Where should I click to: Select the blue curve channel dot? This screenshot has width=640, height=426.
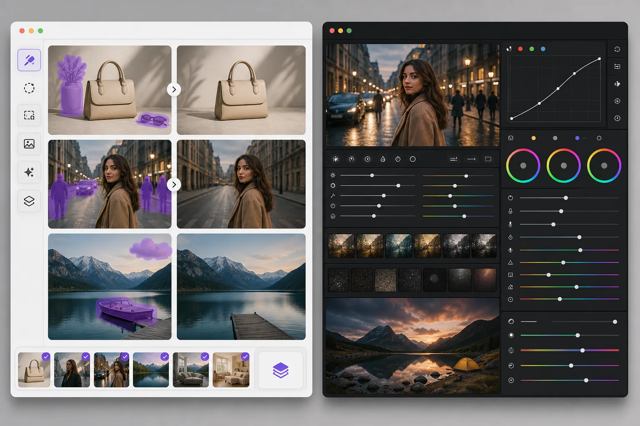(543, 49)
